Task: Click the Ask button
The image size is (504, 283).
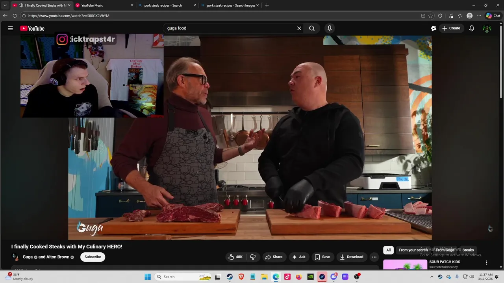Action: pyautogui.click(x=298, y=257)
